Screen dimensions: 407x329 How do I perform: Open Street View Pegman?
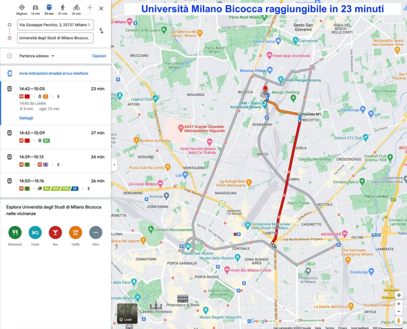coord(399,320)
